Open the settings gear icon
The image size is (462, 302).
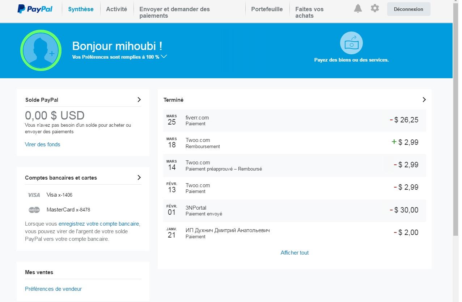[x=375, y=8]
